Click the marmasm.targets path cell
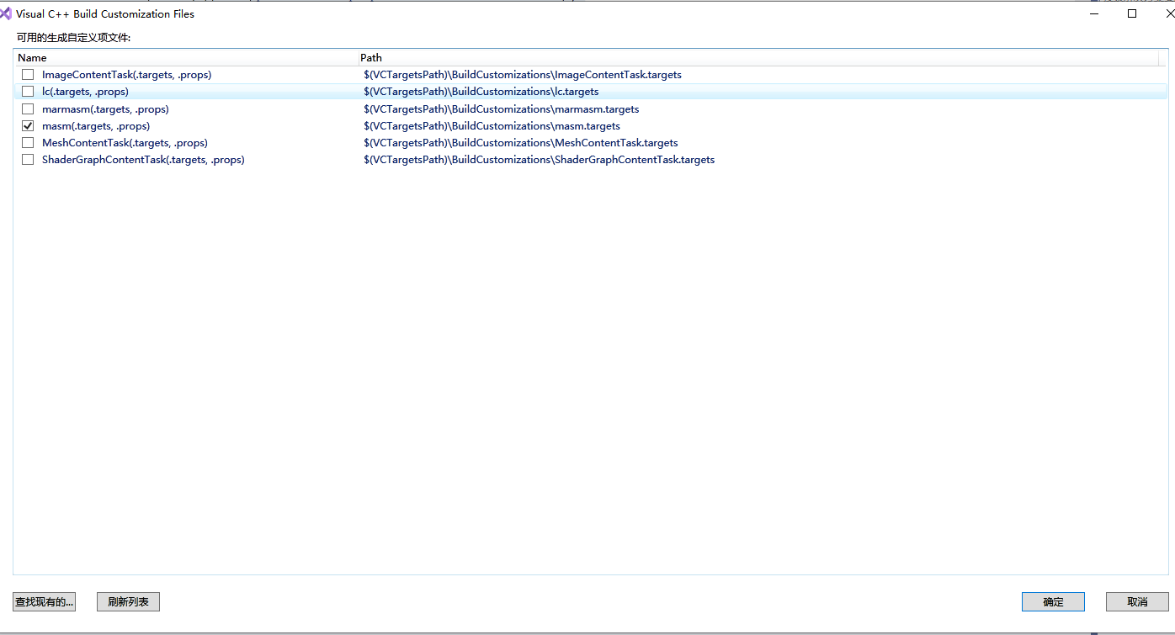Viewport: 1175px width, 635px height. click(x=502, y=109)
